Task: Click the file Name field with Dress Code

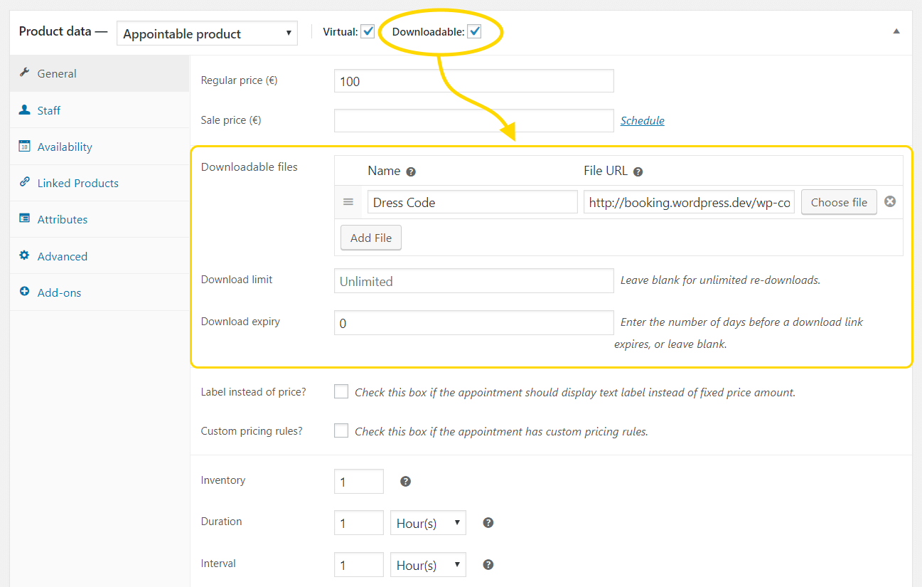Action: coord(473,202)
